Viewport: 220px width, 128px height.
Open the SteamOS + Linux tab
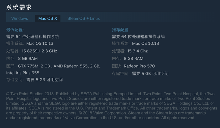83,18
